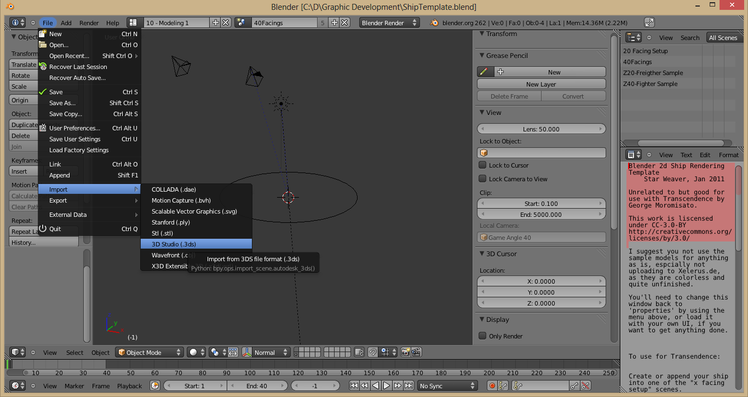Collapse the Display panel

click(482, 320)
